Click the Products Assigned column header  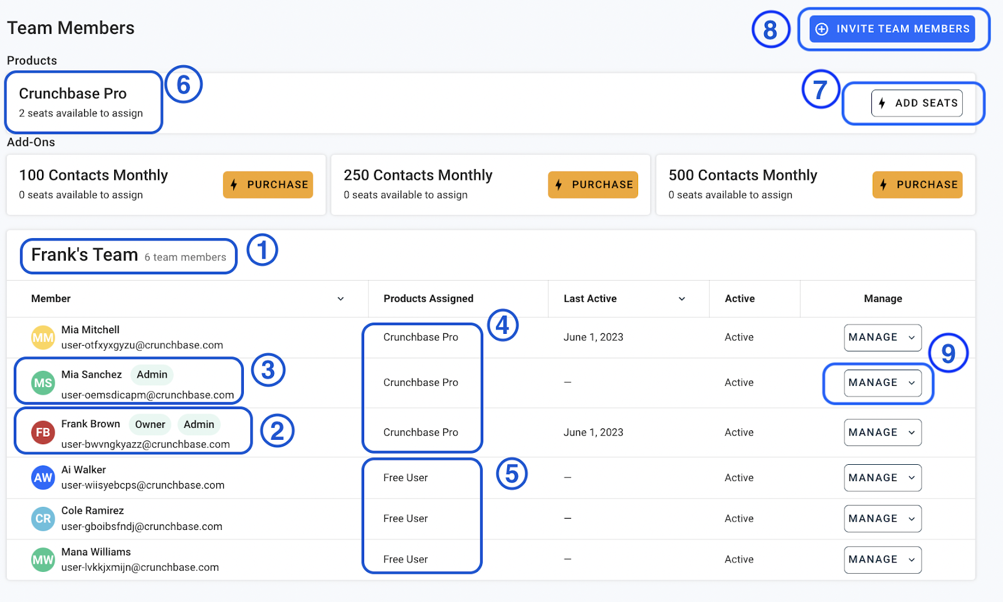pyautogui.click(x=428, y=299)
